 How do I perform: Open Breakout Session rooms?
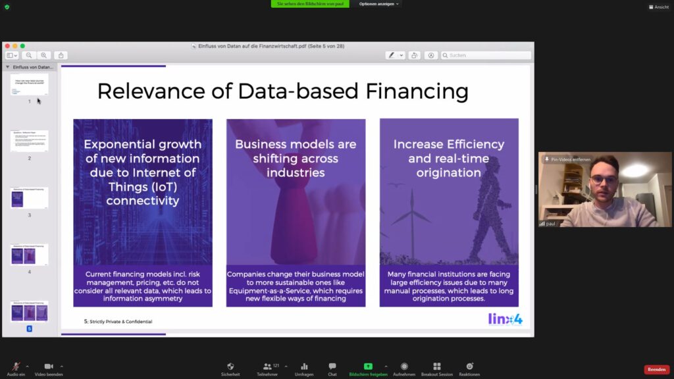[437, 368]
